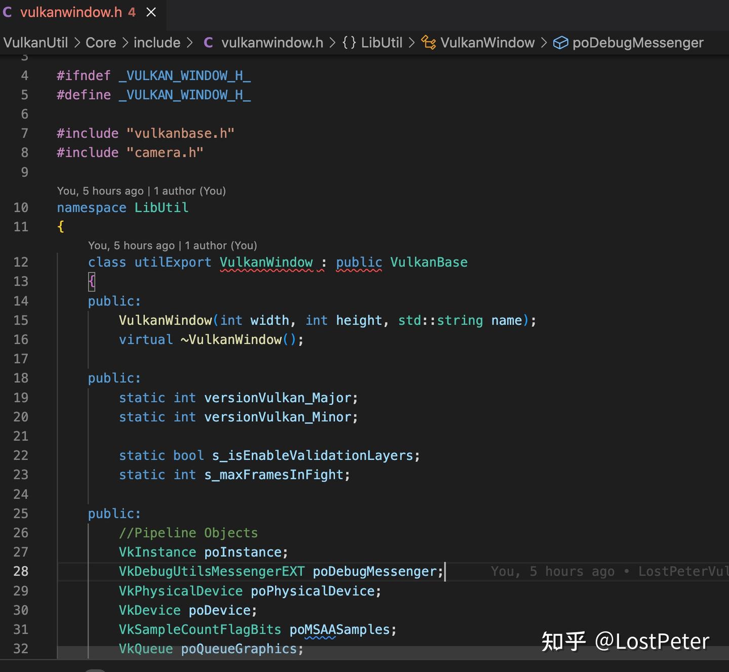Screen dimensions: 729x672
Task: Click the class symbol icon before VulkanWindow breadcrumb
Action: pos(429,43)
